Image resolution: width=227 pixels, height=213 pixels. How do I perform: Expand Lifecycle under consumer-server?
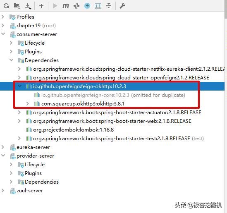[x=11, y=43]
